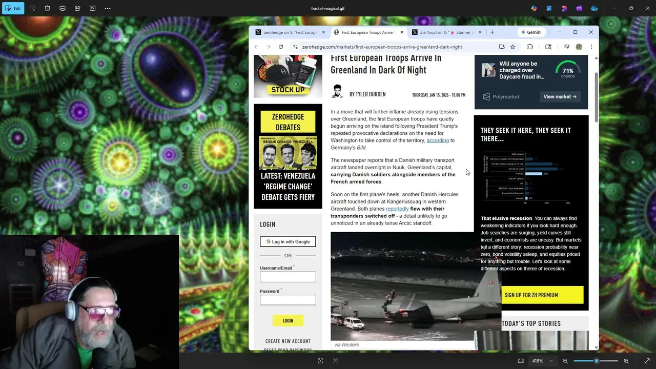This screenshot has height=369, width=656.
Task: Click the browser page vertical scrollbar
Action: pyautogui.click(x=596, y=97)
